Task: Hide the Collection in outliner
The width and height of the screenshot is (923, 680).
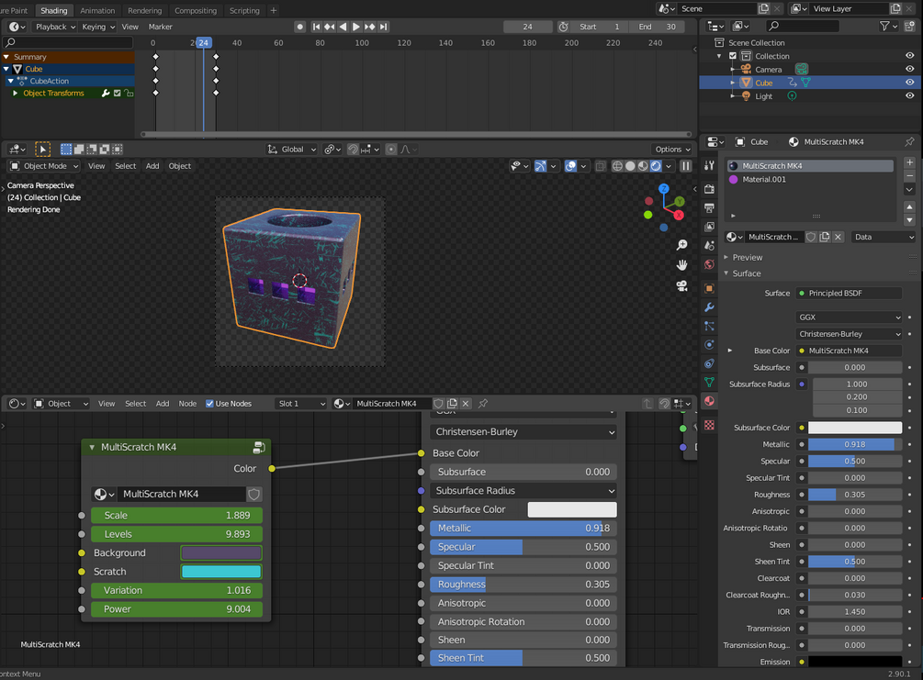Action: [x=909, y=56]
